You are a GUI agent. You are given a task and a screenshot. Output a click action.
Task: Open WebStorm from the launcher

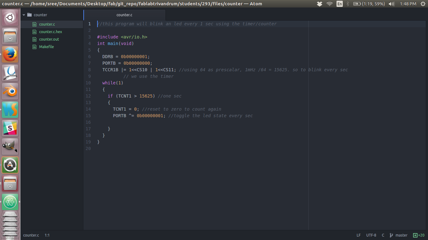(10, 110)
